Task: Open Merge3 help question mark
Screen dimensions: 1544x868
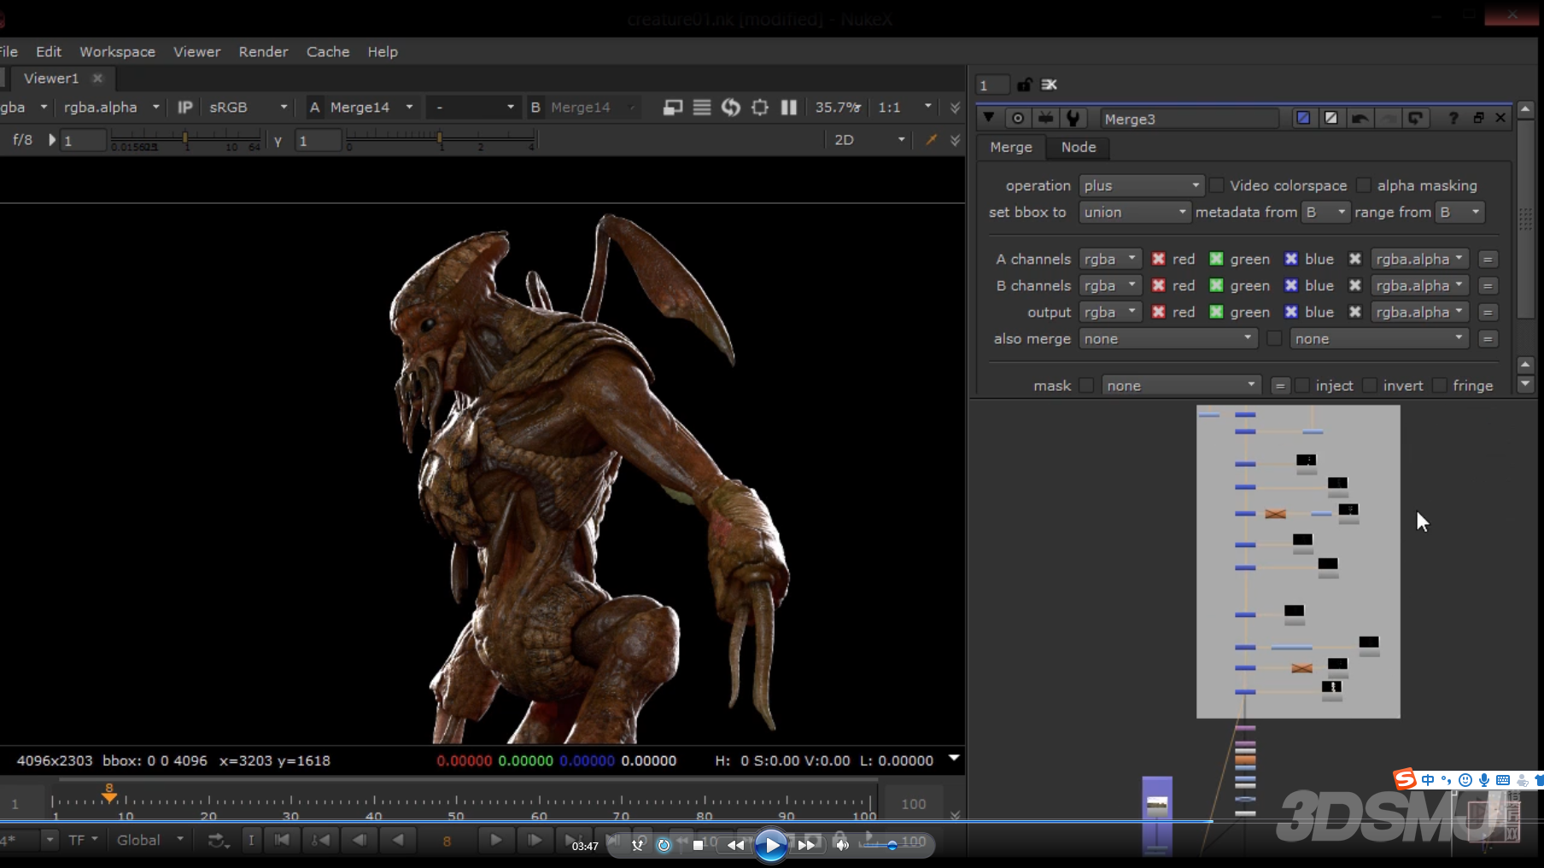Action: [x=1453, y=119]
